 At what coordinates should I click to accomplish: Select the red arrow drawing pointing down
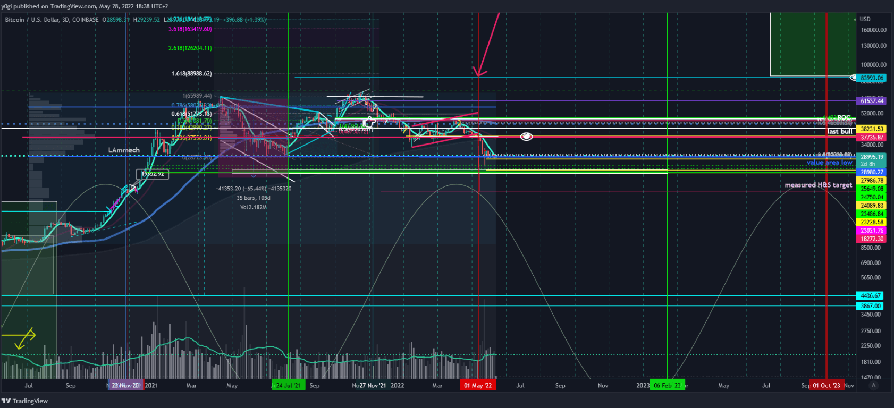pyautogui.click(x=487, y=45)
